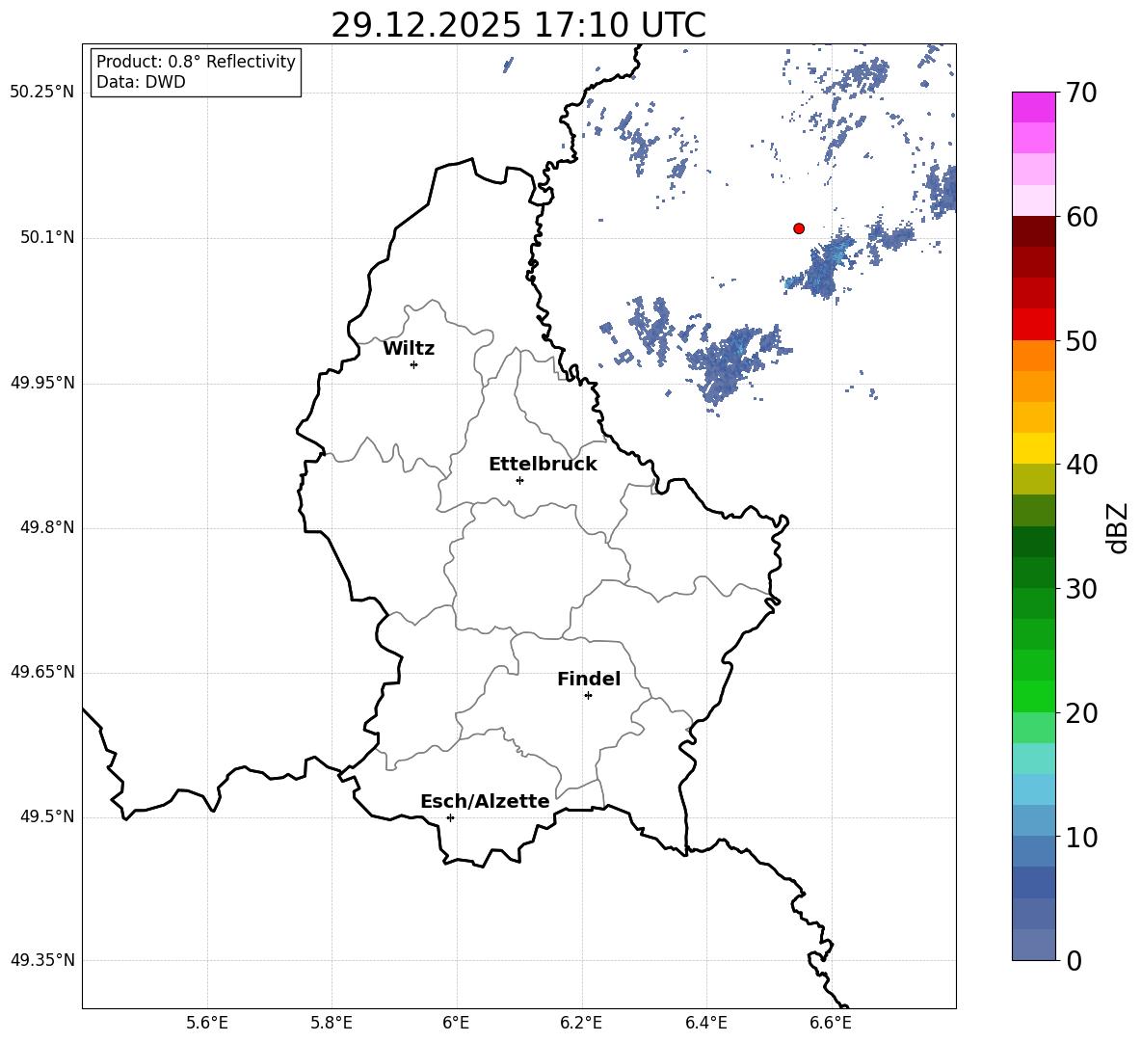This screenshot has width=1141, height=1042.
Task: Click the magenta top colorbar swatch
Action: [1033, 108]
